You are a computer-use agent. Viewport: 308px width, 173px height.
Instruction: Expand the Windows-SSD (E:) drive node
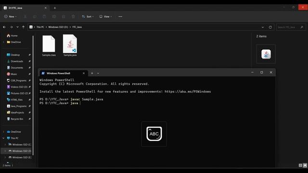click(5, 158)
